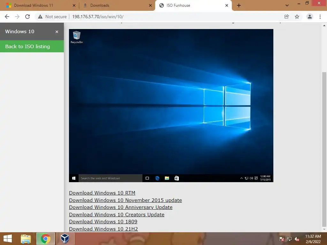This screenshot has width=327, height=245.
Task: Open the Chrome profile icon
Action: point(310,17)
